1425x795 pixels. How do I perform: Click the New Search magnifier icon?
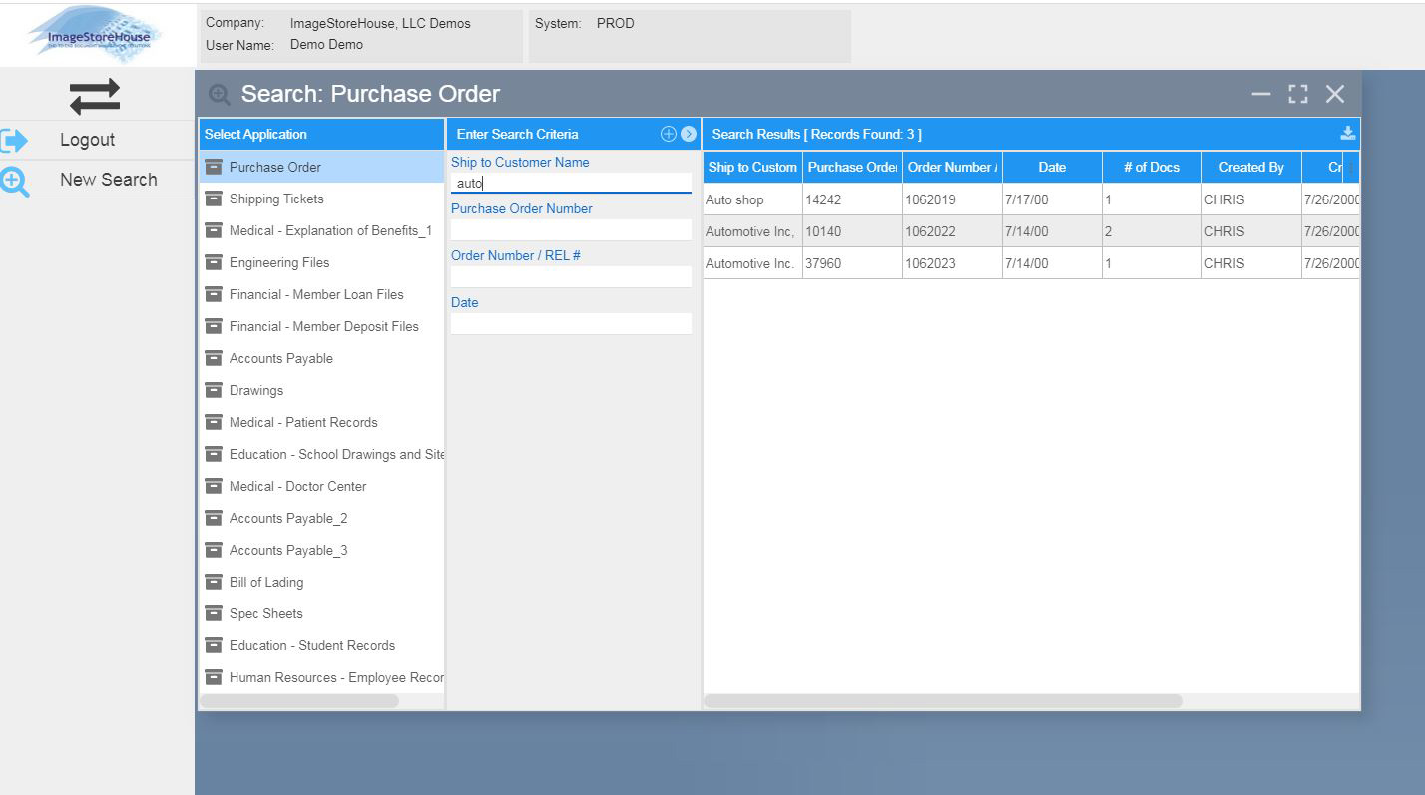[14, 181]
